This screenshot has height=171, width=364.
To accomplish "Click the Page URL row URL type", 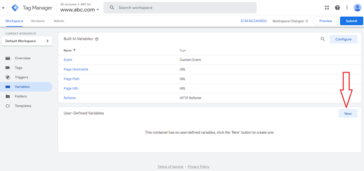I will click(182, 88).
